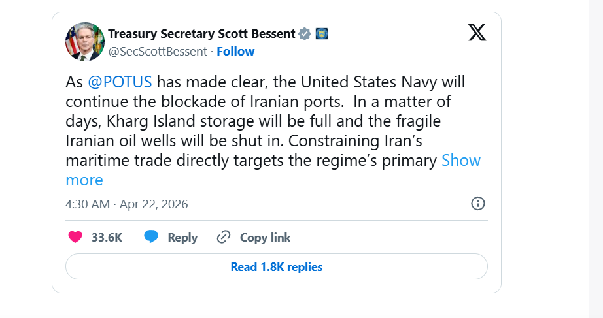Open Scott Bessent's profile avatar
This screenshot has height=318, width=603.
[x=85, y=42]
